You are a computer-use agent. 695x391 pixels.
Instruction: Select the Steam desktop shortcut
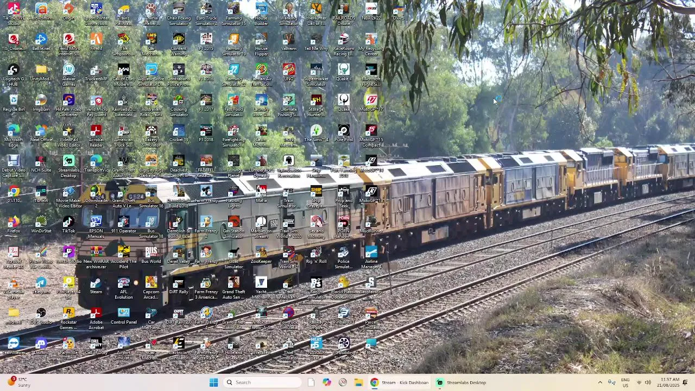(x=96, y=286)
